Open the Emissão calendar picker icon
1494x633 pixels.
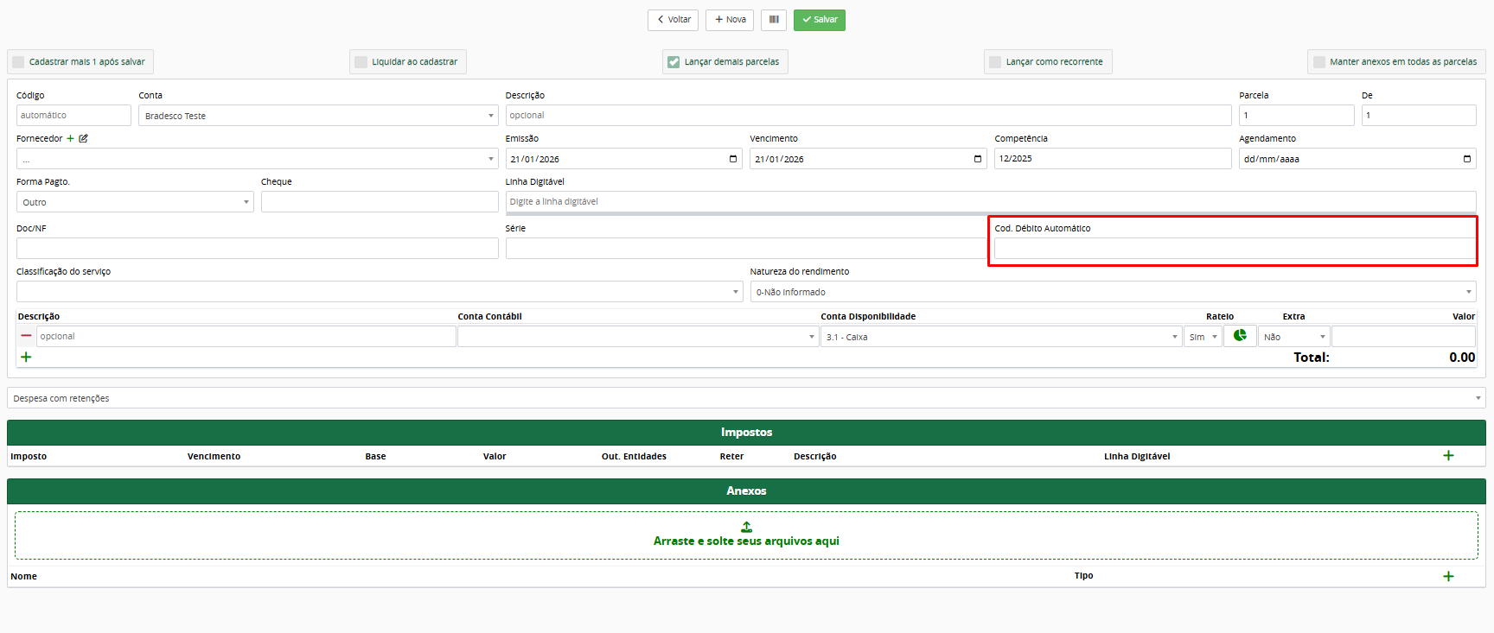732,159
